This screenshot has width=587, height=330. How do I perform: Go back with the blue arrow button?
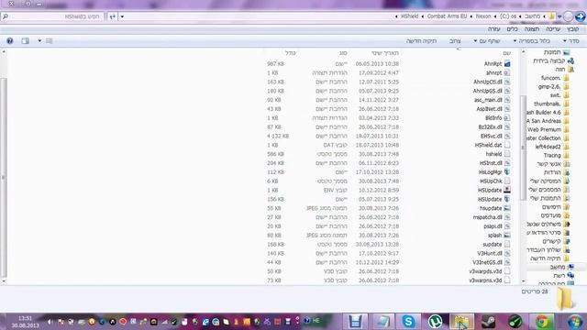[580, 16]
